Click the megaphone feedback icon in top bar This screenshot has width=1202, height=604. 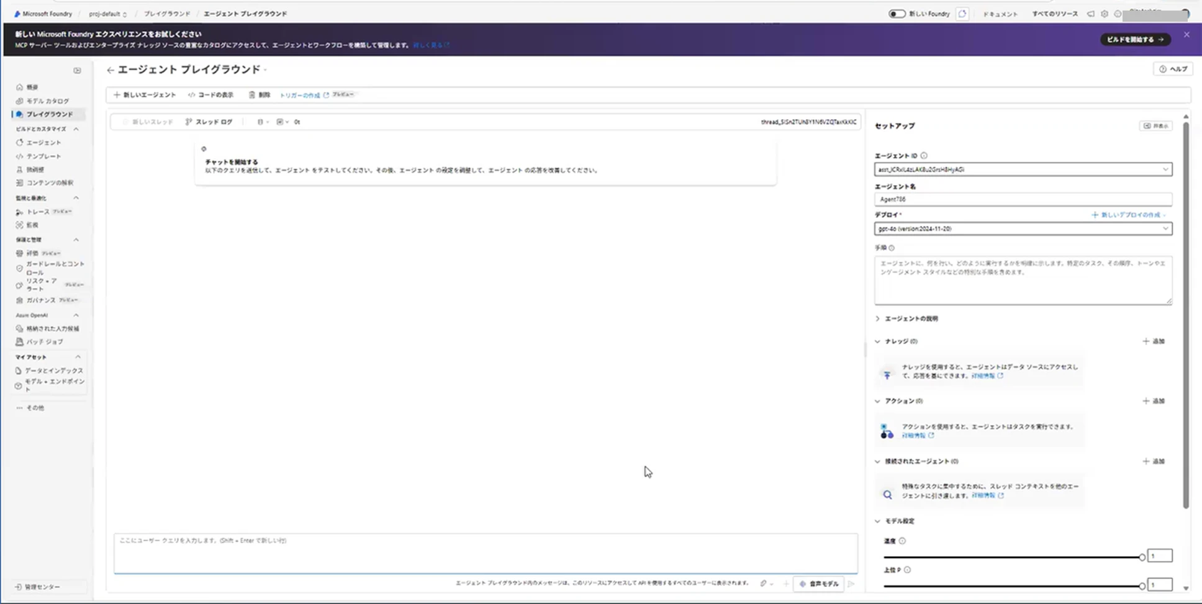tap(1091, 14)
